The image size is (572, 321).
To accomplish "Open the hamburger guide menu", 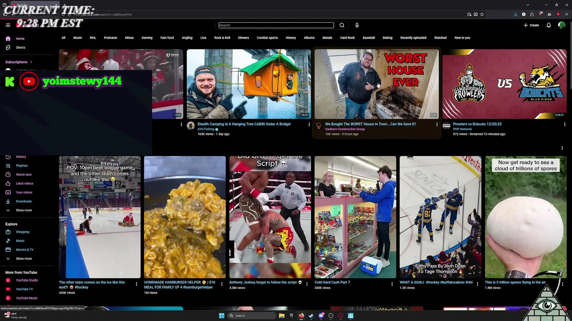I will (8, 25).
